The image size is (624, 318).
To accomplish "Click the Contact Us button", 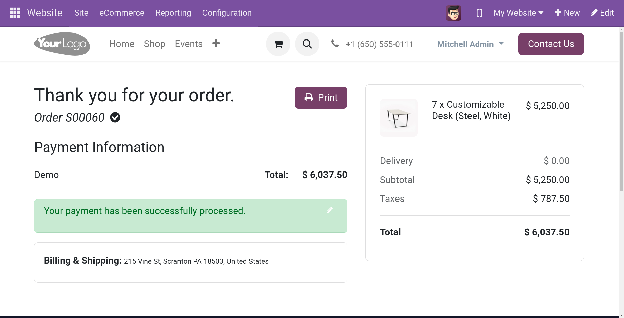I will [551, 44].
